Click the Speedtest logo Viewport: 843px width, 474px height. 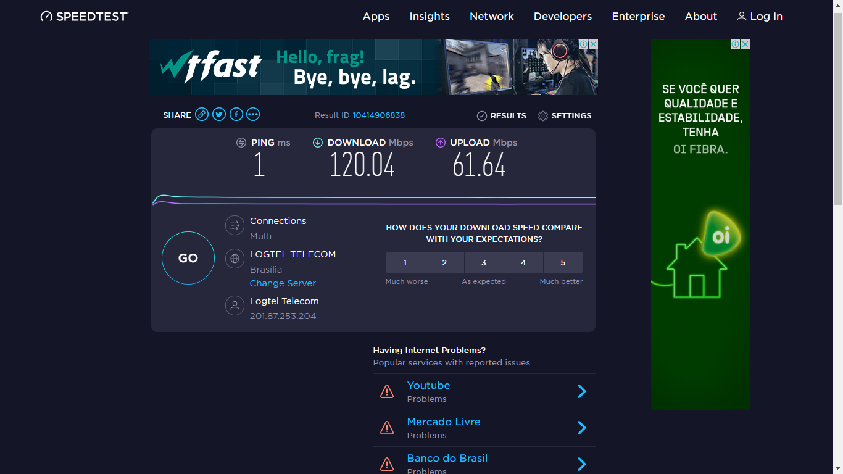click(x=85, y=17)
